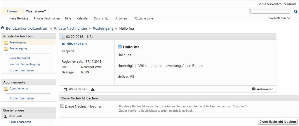Click the Mein Profil person icon
Viewport: 299px width, 126px height.
(5, 116)
